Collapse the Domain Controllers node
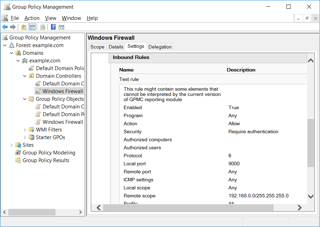320x227 pixels. (x=25, y=76)
